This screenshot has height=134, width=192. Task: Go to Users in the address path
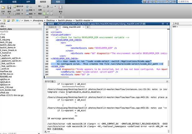click(26, 21)
